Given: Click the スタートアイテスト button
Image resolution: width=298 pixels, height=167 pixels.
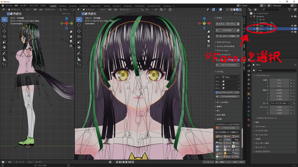Looking at the screenshot, I should click(228, 65).
